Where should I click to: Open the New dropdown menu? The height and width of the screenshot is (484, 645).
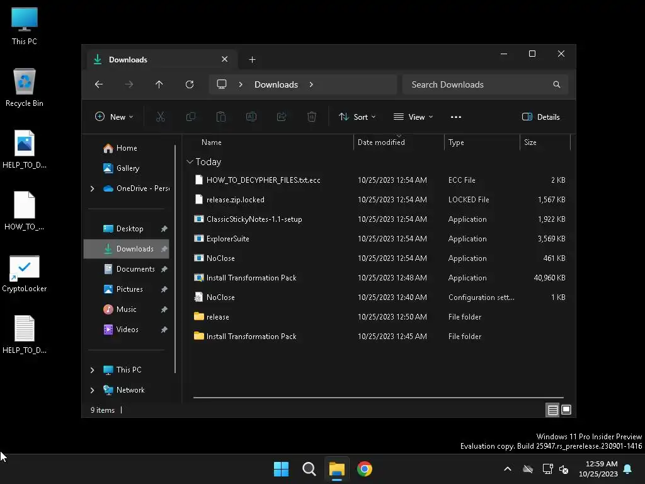click(x=114, y=117)
